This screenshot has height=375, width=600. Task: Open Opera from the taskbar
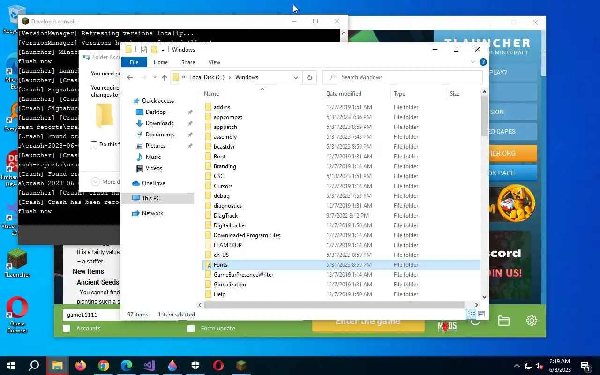[218, 366]
